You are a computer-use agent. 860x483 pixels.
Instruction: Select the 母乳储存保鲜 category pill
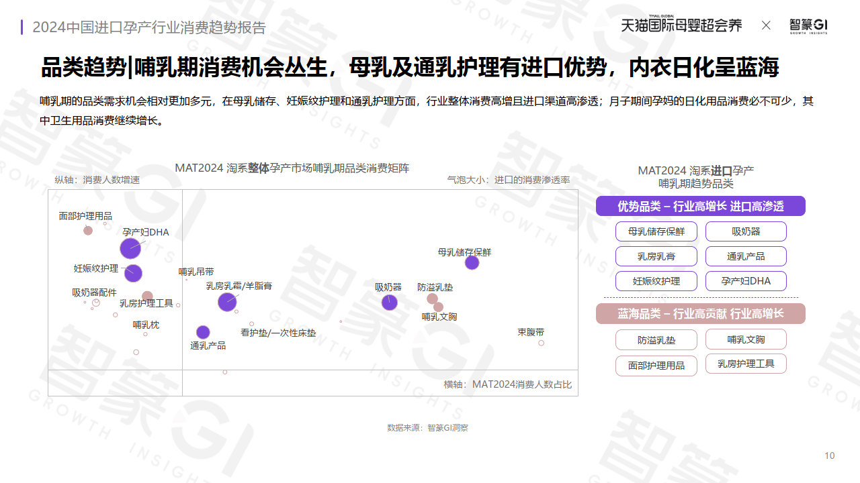point(656,231)
